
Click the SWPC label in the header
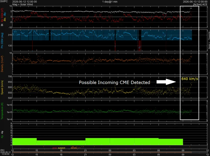point(4,1)
